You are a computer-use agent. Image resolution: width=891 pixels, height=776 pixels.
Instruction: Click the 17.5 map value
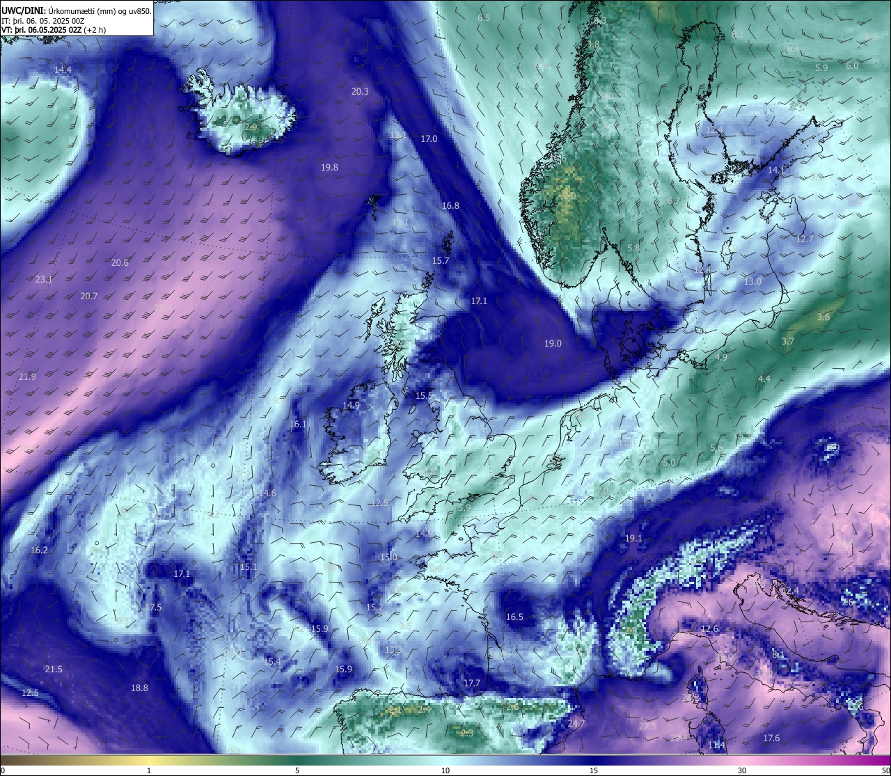pos(153,607)
